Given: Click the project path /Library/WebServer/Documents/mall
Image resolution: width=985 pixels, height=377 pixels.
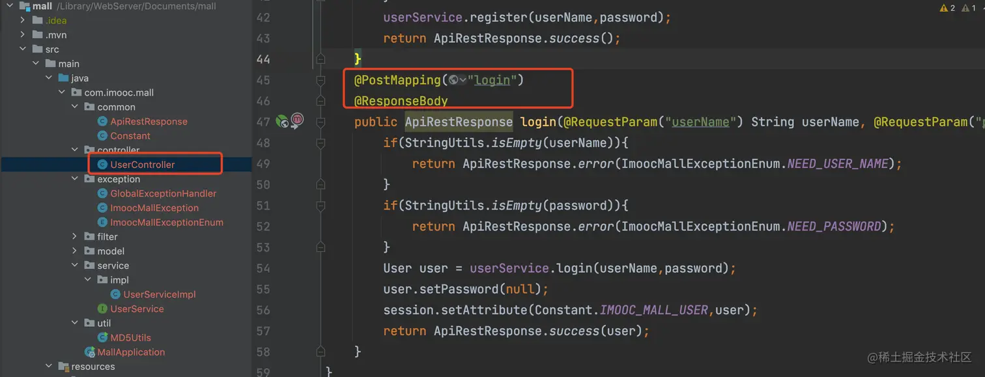Looking at the screenshot, I should click(x=136, y=6).
